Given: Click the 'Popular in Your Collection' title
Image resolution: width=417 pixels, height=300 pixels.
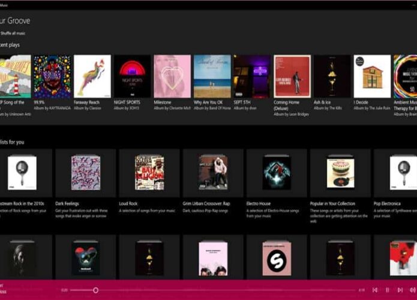Looking at the screenshot, I should tap(332, 204).
